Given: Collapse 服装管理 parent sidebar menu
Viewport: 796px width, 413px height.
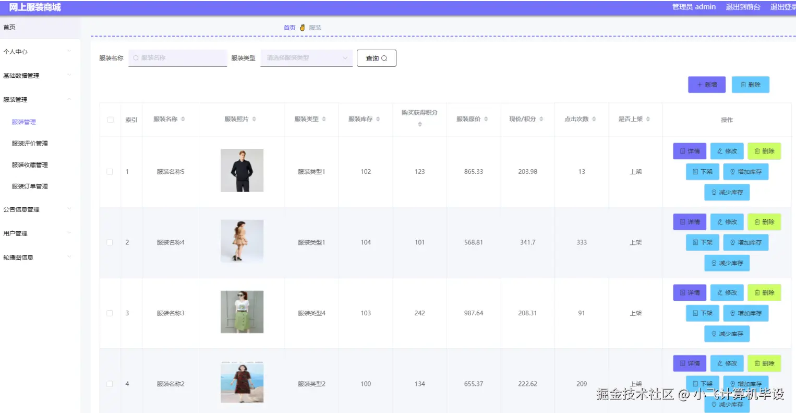Looking at the screenshot, I should point(40,100).
